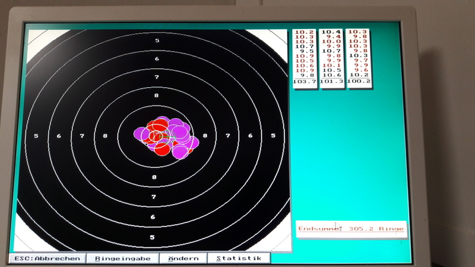Select the 103.7 series total

[x=305, y=81]
